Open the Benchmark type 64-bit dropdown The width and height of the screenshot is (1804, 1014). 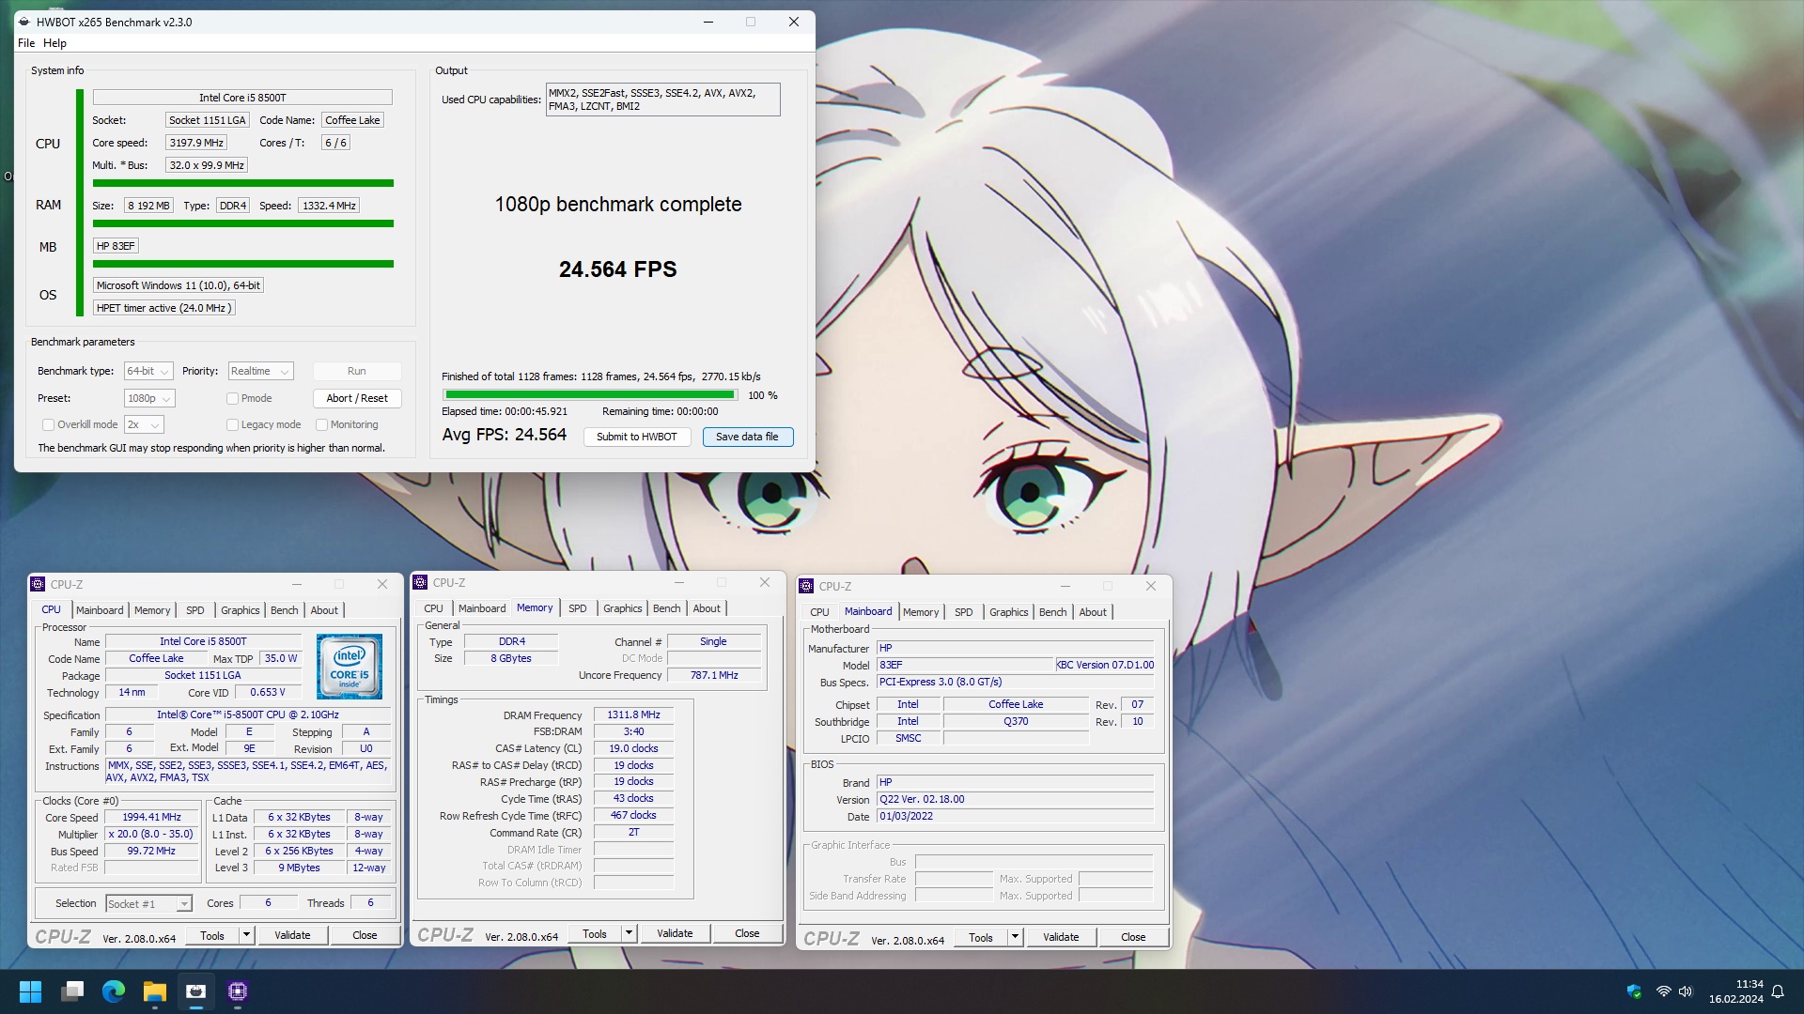coord(148,372)
